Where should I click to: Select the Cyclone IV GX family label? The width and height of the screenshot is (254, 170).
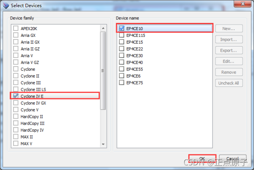tap(33, 103)
